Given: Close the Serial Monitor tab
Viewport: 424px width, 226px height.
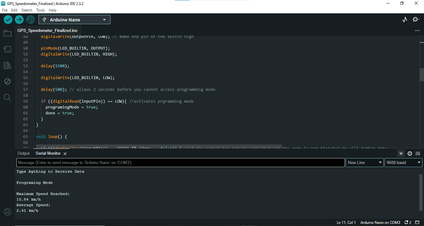Looking at the screenshot, I should pyautogui.click(x=65, y=154).
